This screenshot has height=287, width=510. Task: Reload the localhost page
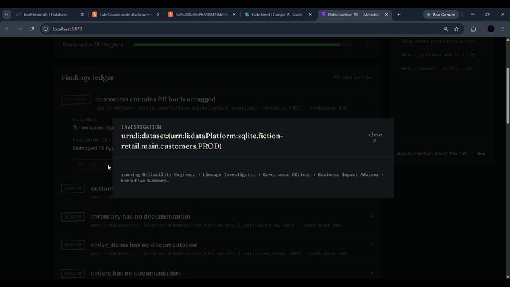tap(32, 29)
